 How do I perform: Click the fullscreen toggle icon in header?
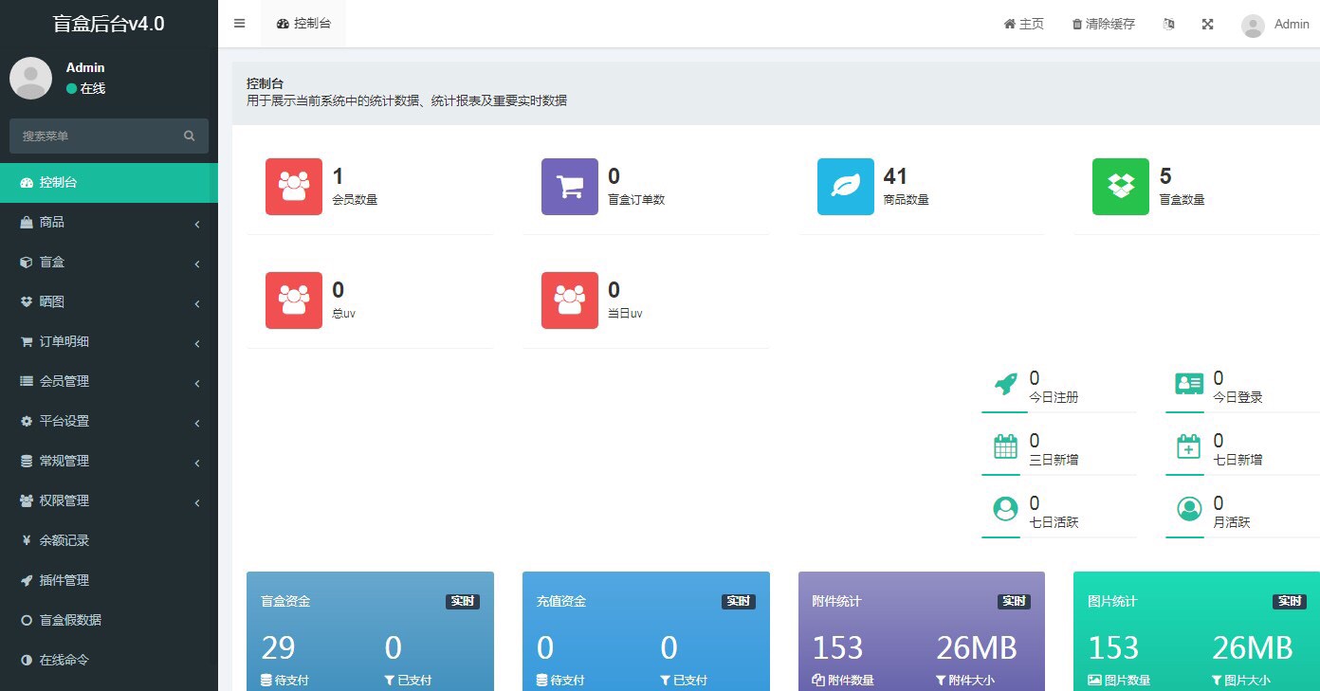tap(1207, 25)
